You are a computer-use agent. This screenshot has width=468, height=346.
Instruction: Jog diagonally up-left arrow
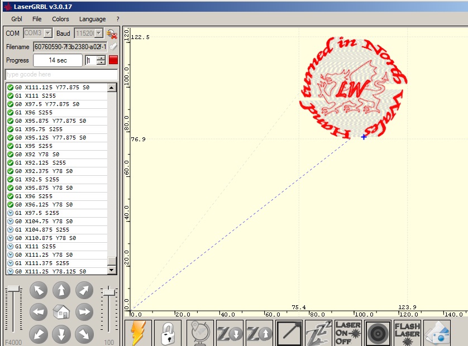(x=39, y=290)
